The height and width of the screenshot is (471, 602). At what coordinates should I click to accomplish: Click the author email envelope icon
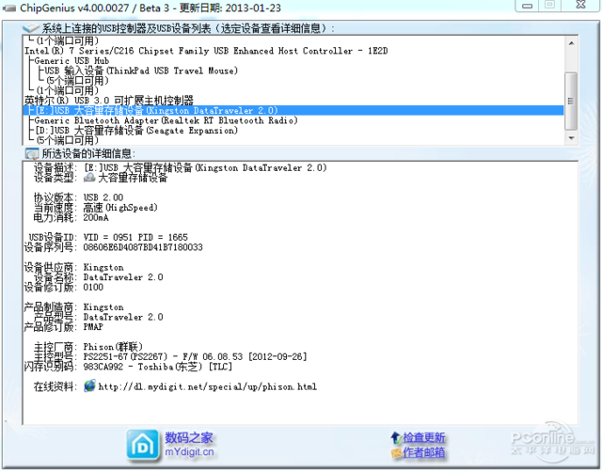pos(396,453)
